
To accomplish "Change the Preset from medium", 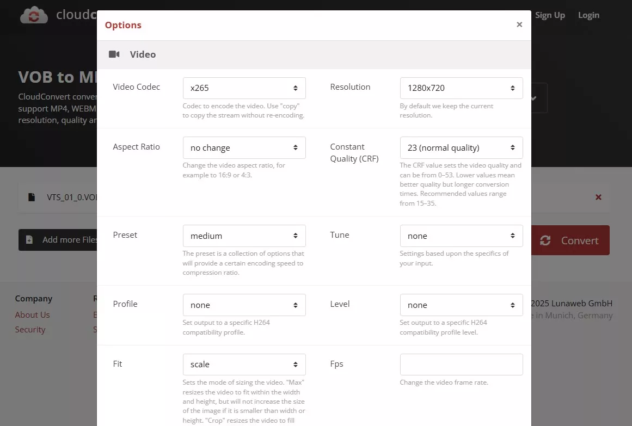I will pos(244,236).
